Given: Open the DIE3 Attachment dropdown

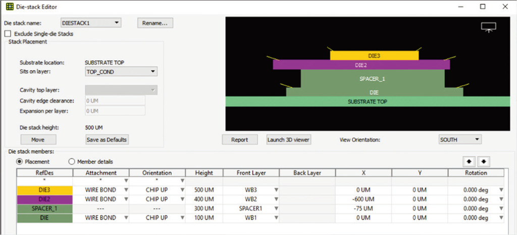Looking at the screenshot, I should pos(125,190).
